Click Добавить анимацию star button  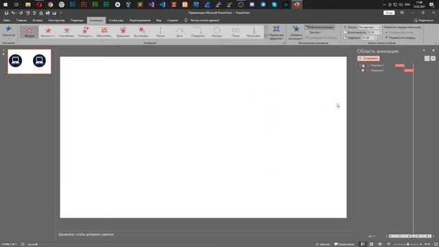click(x=296, y=33)
